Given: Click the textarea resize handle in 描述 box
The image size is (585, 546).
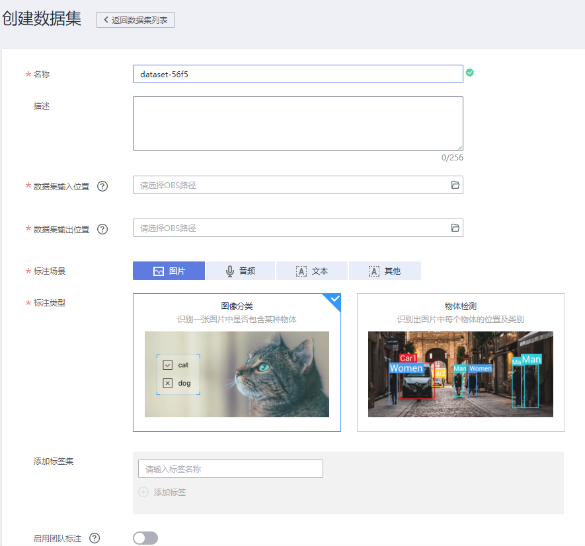Looking at the screenshot, I should tap(460, 147).
